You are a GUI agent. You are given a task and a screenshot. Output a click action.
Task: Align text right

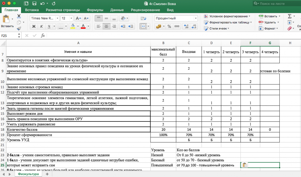pyautogui.click(x=114, y=26)
